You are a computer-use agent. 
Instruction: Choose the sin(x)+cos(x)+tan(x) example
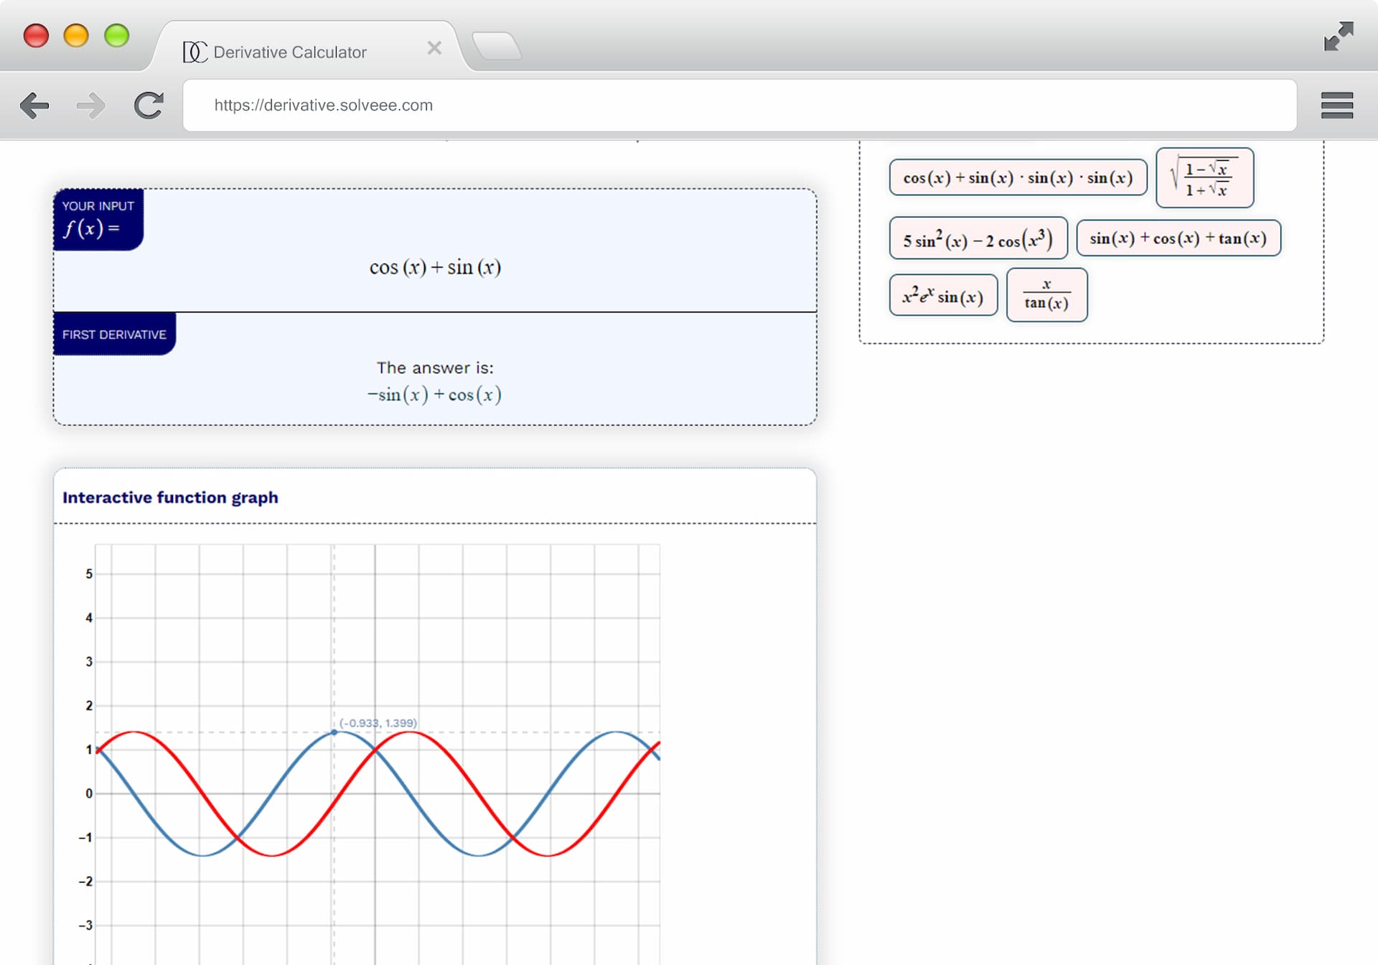point(1178,238)
